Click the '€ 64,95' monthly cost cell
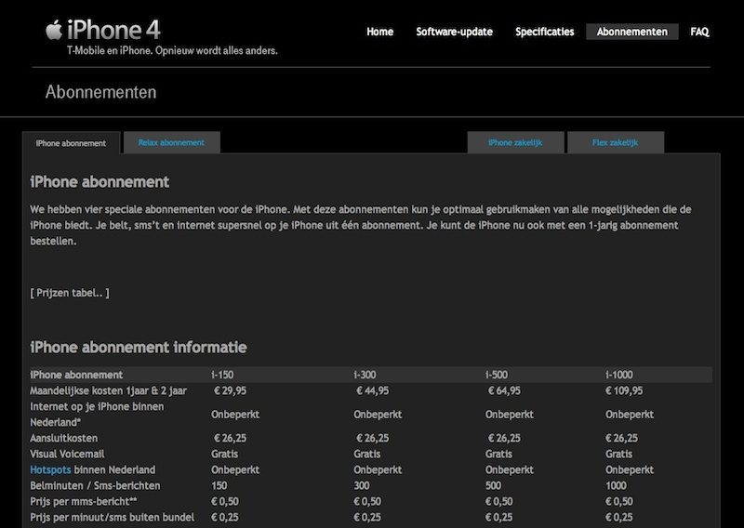The height and width of the screenshot is (528, 744). (504, 391)
